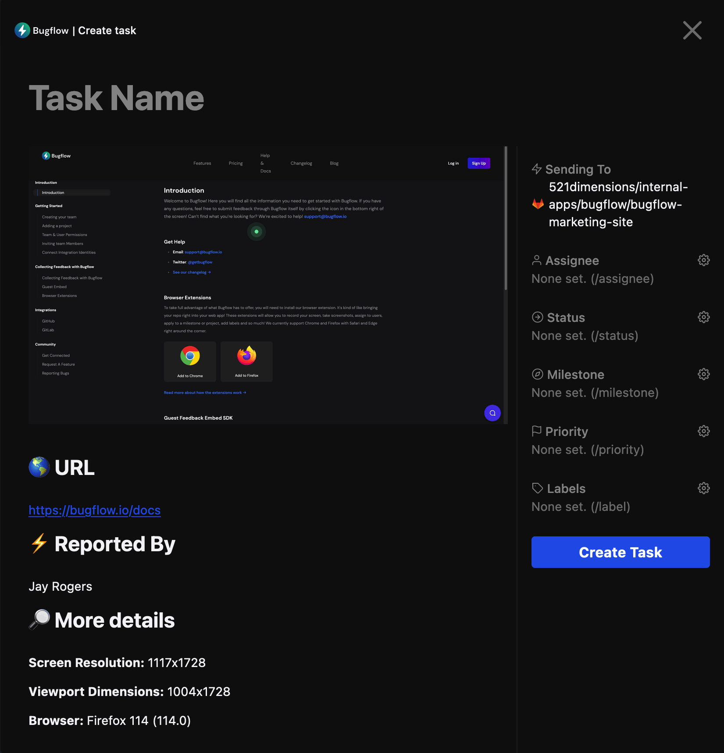The image size is (724, 753).
Task: Click the magnifier emoji beside More details
Action: (x=39, y=620)
